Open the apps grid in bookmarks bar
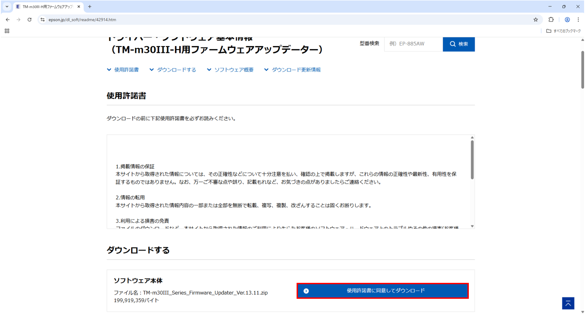This screenshot has width=585, height=317. point(7,31)
